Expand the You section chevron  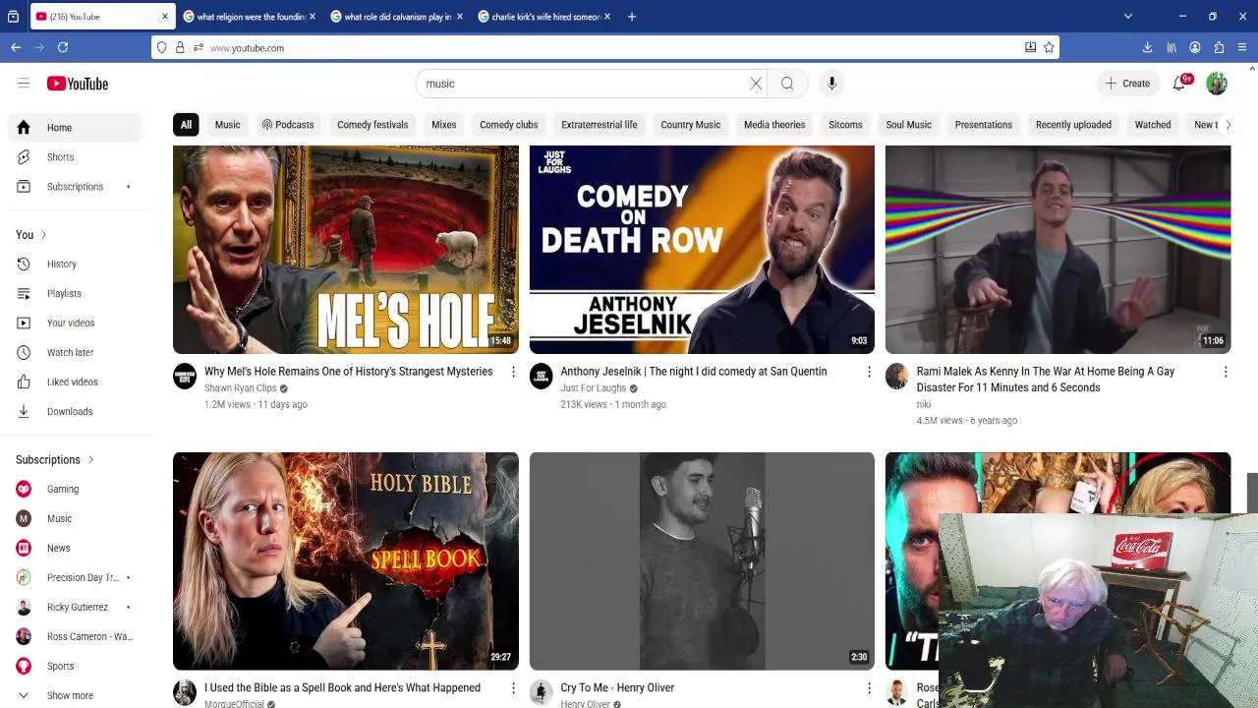click(43, 235)
